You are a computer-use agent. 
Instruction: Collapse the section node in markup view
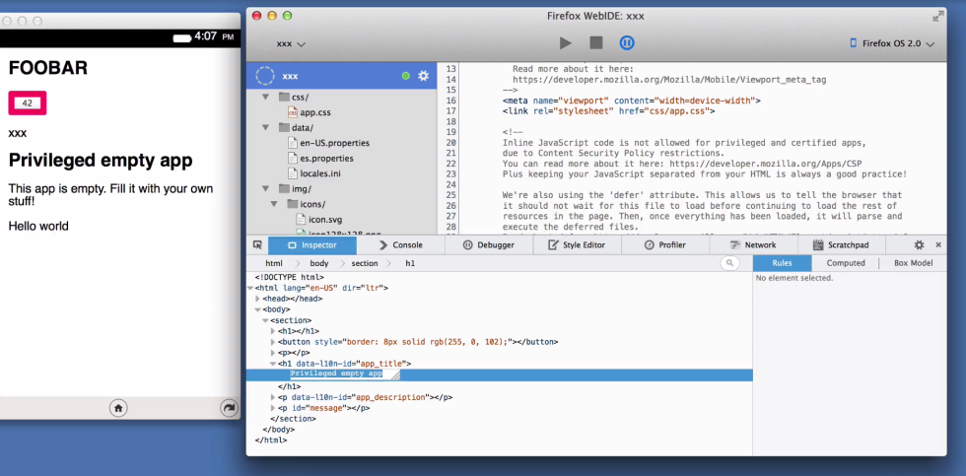point(265,321)
